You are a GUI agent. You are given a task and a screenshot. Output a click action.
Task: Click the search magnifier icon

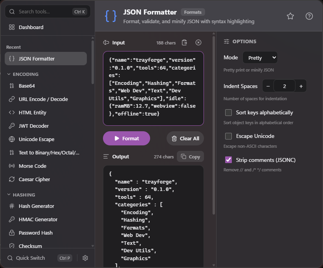[12, 12]
